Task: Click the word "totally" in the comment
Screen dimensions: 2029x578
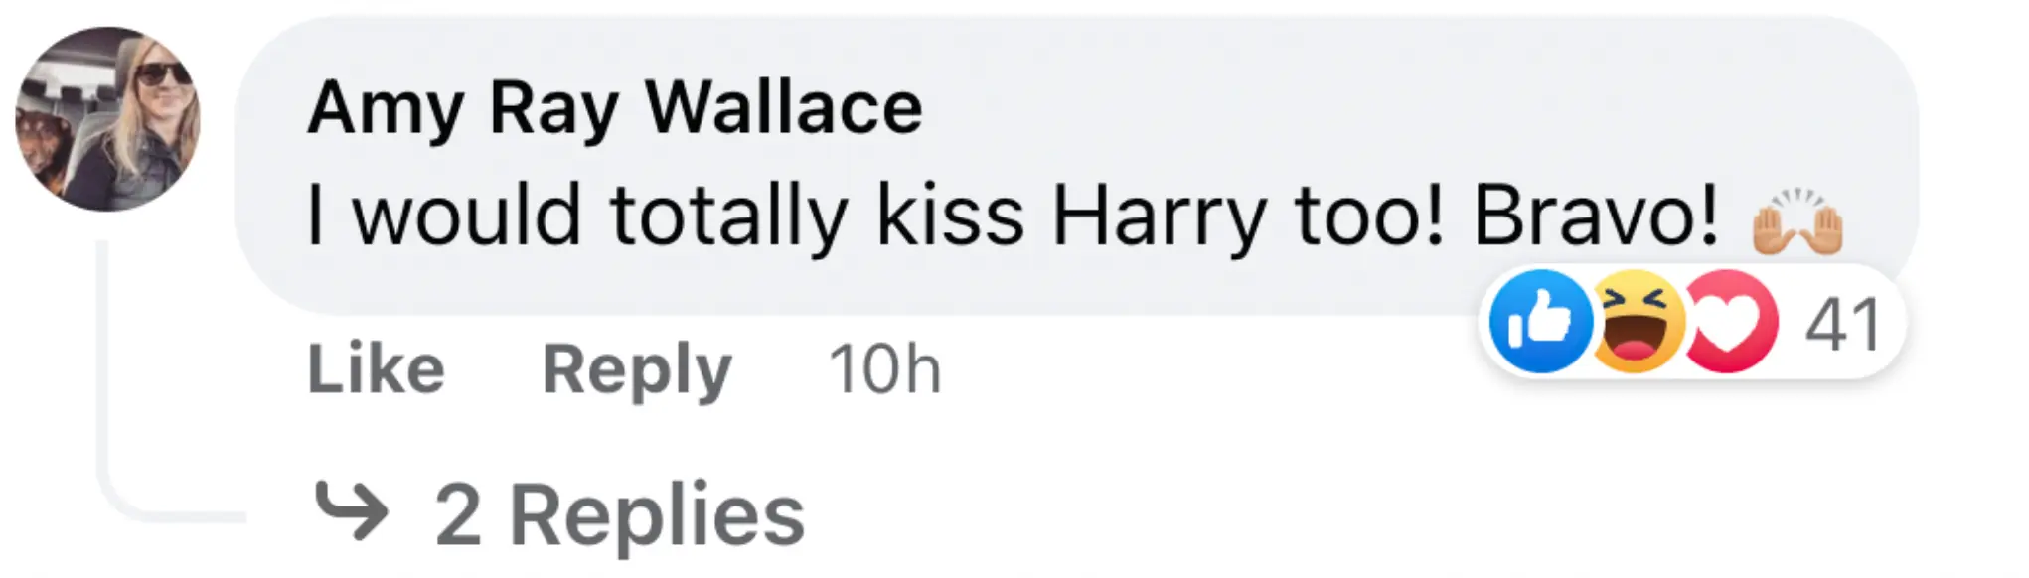Action: (729, 217)
